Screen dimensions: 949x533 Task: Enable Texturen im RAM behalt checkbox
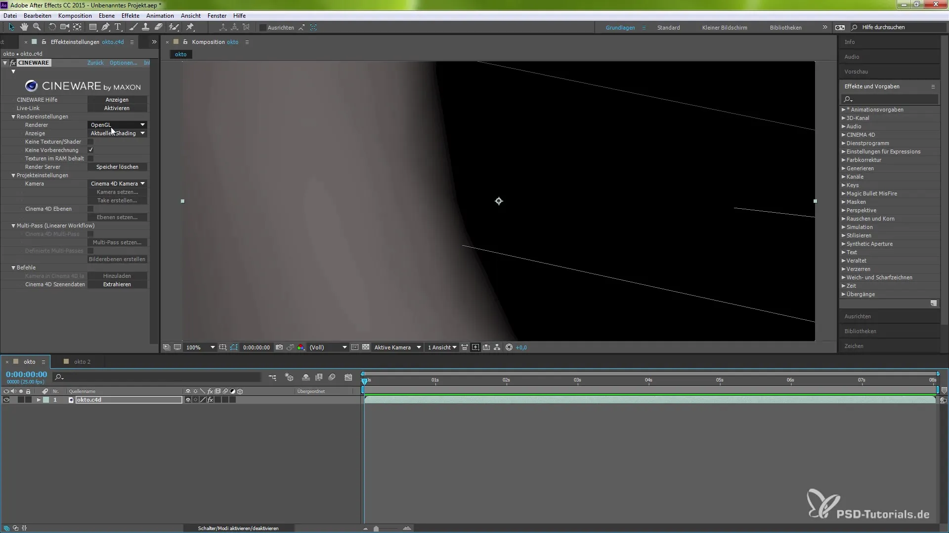click(x=90, y=158)
